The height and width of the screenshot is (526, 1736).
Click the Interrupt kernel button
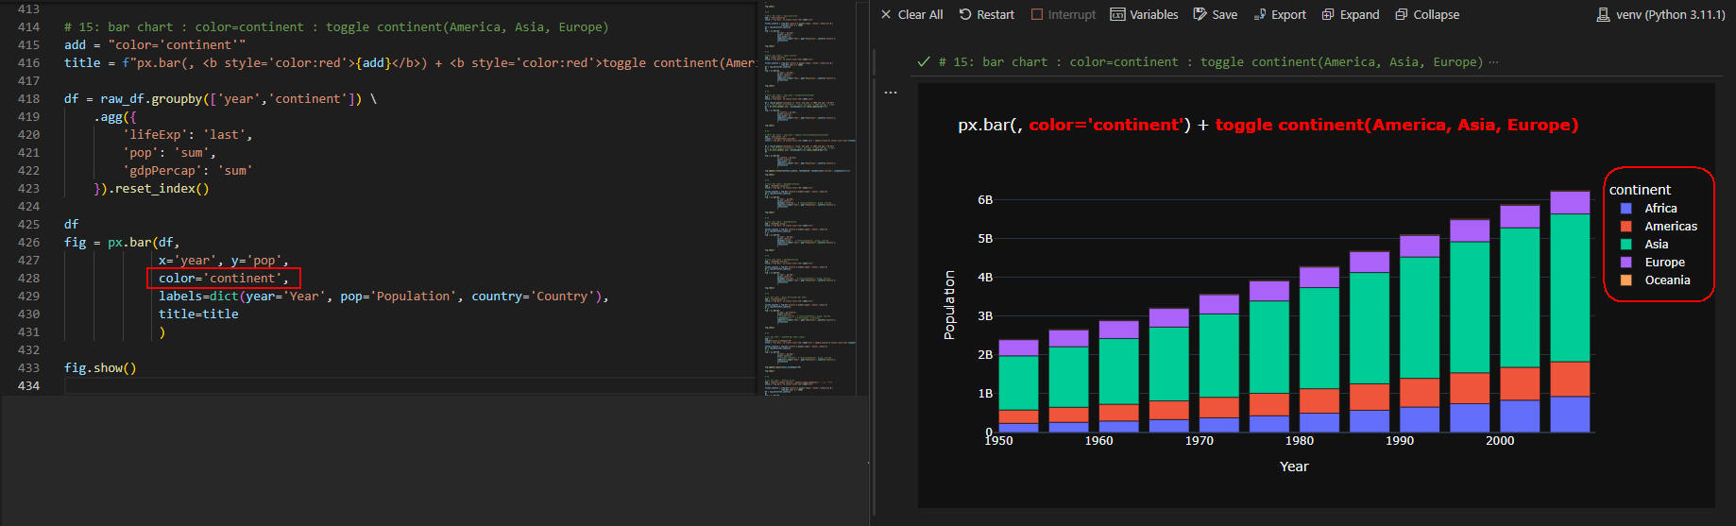coord(1064,14)
